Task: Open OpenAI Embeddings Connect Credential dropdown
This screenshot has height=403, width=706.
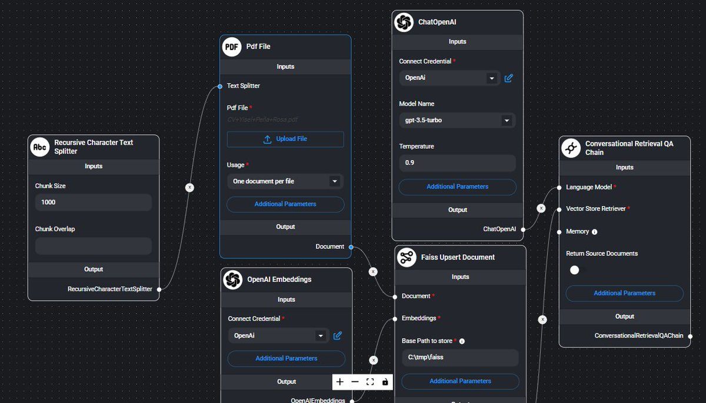Action: click(278, 335)
